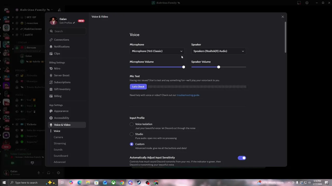
Task: Click the invite members icon next to server name
Action: click(x=59, y=10)
